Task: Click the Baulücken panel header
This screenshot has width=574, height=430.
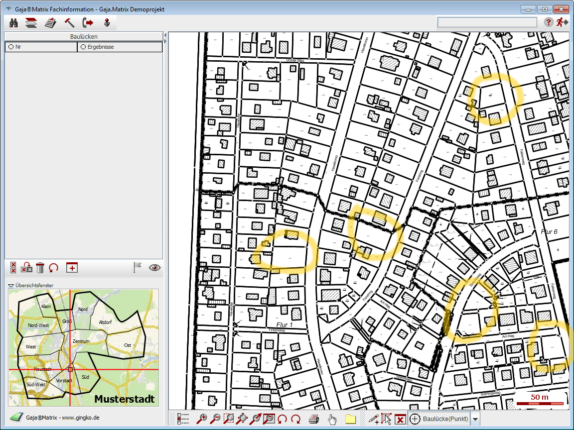Action: [x=83, y=36]
